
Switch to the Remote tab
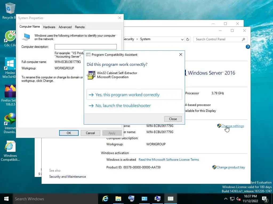[x=80, y=27]
